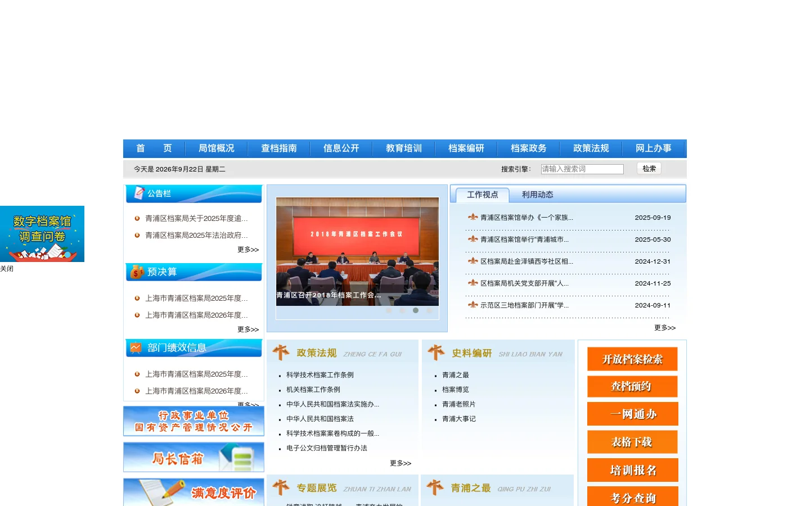Open 行政事业单位国有资产管理情况公开 banner
810x506 pixels.
point(193,421)
